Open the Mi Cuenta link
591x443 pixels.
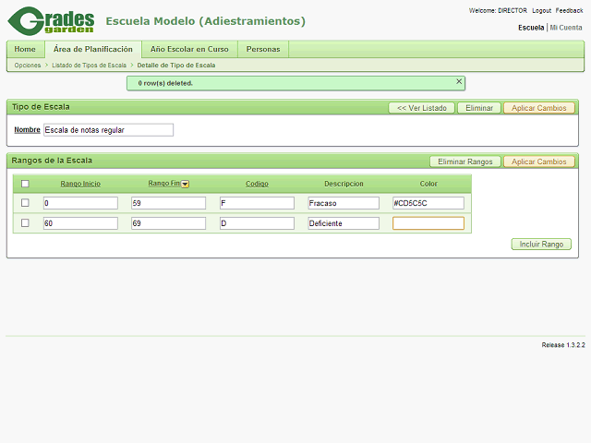(x=566, y=28)
